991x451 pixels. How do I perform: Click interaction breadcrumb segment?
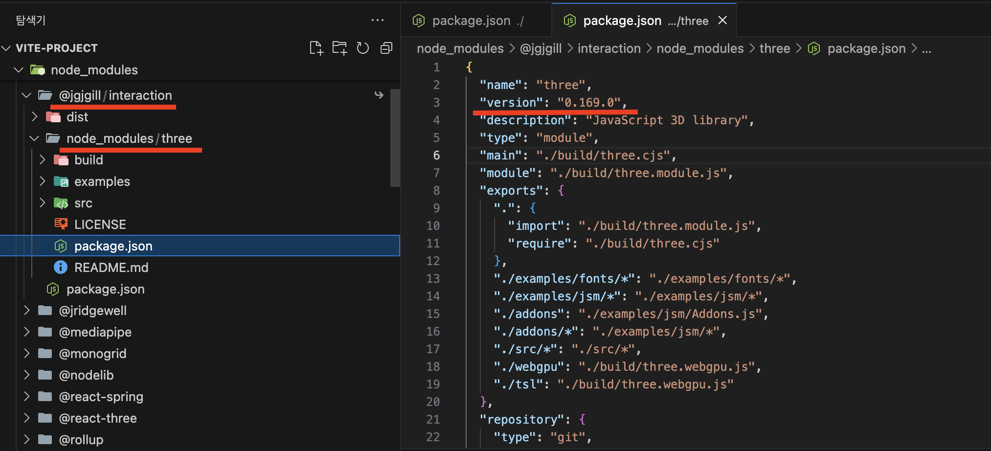coord(609,48)
